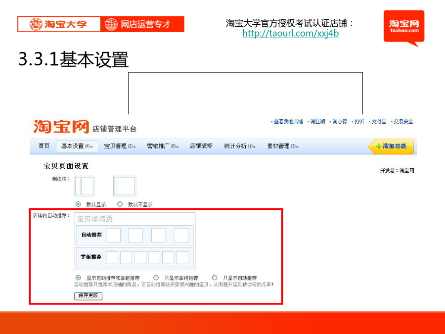Click the 3.3.1基本设置 slide heading
The height and width of the screenshot is (334, 445).
[74, 59]
